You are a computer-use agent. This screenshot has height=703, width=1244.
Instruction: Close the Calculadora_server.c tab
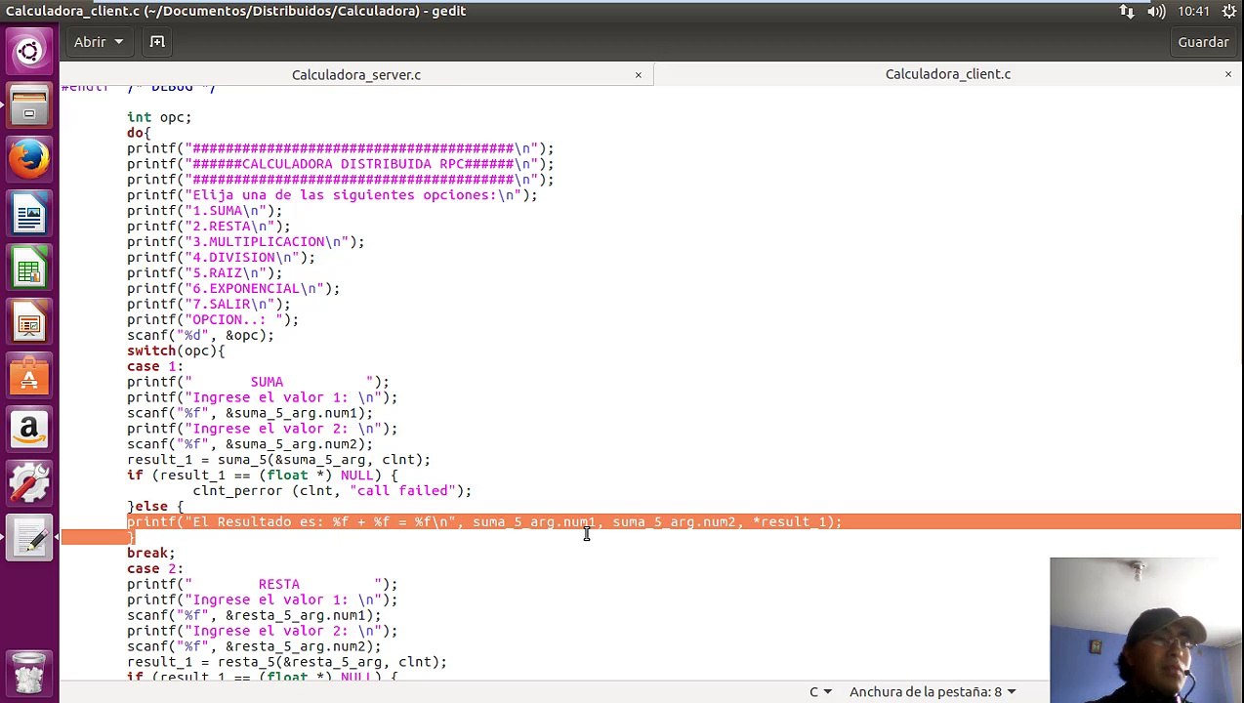click(x=639, y=74)
